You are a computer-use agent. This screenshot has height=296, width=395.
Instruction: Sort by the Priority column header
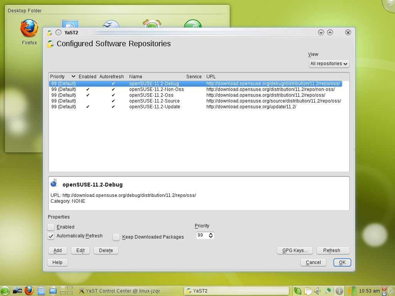pyautogui.click(x=63, y=77)
